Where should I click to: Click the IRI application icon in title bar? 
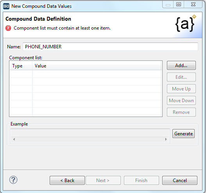[x=6, y=6]
